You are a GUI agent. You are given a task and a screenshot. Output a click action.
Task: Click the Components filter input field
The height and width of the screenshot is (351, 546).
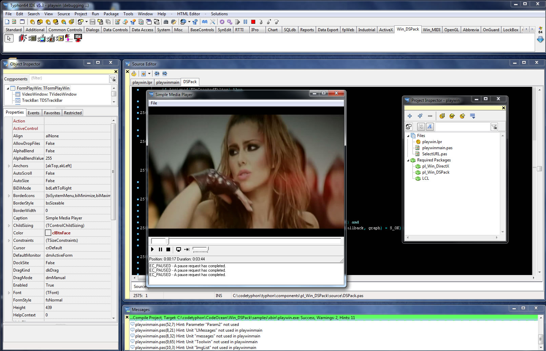(69, 78)
